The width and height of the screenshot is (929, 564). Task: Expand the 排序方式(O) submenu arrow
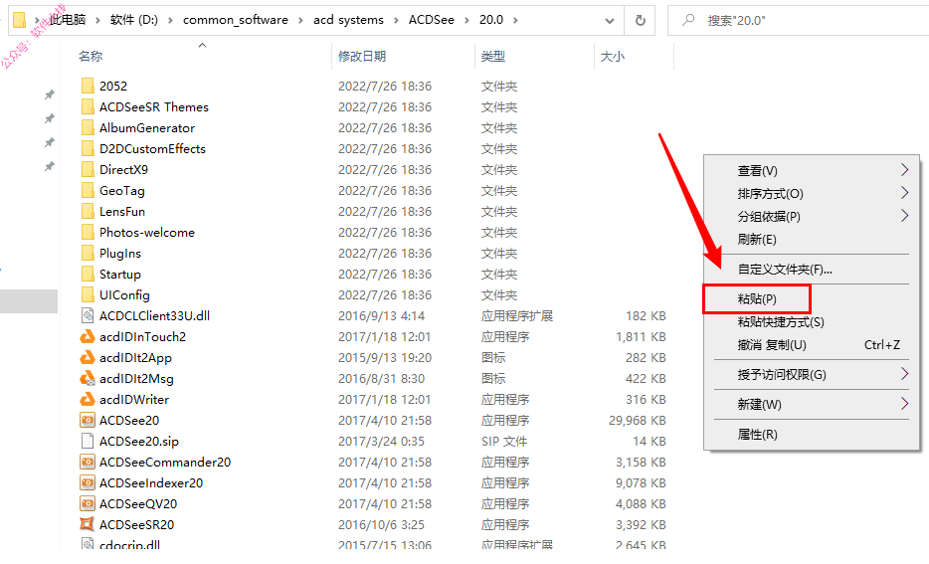pyautogui.click(x=904, y=193)
